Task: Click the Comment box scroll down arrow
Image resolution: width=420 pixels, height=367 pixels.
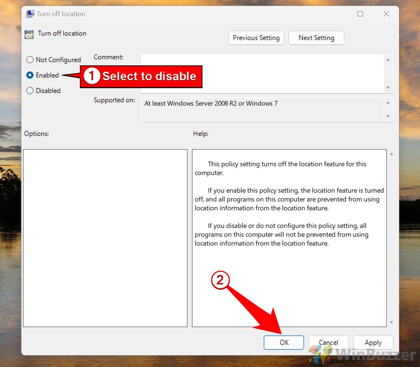Action: pyautogui.click(x=388, y=87)
